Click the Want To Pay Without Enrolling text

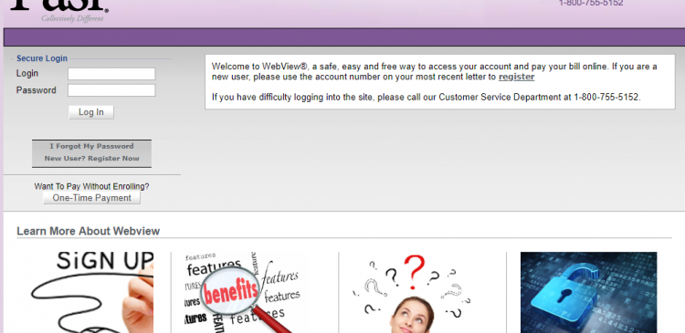[x=91, y=186]
